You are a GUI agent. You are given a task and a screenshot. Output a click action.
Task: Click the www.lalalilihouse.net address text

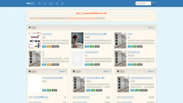pyautogui.click(x=96, y=13)
